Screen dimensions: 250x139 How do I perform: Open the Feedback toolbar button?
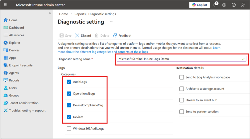(x=122, y=35)
